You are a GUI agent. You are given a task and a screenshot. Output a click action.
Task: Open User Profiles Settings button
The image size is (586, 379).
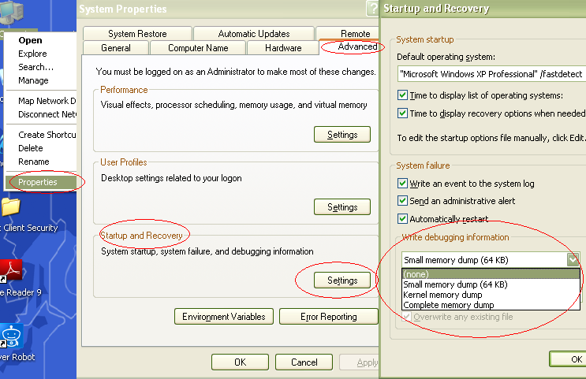[342, 207]
